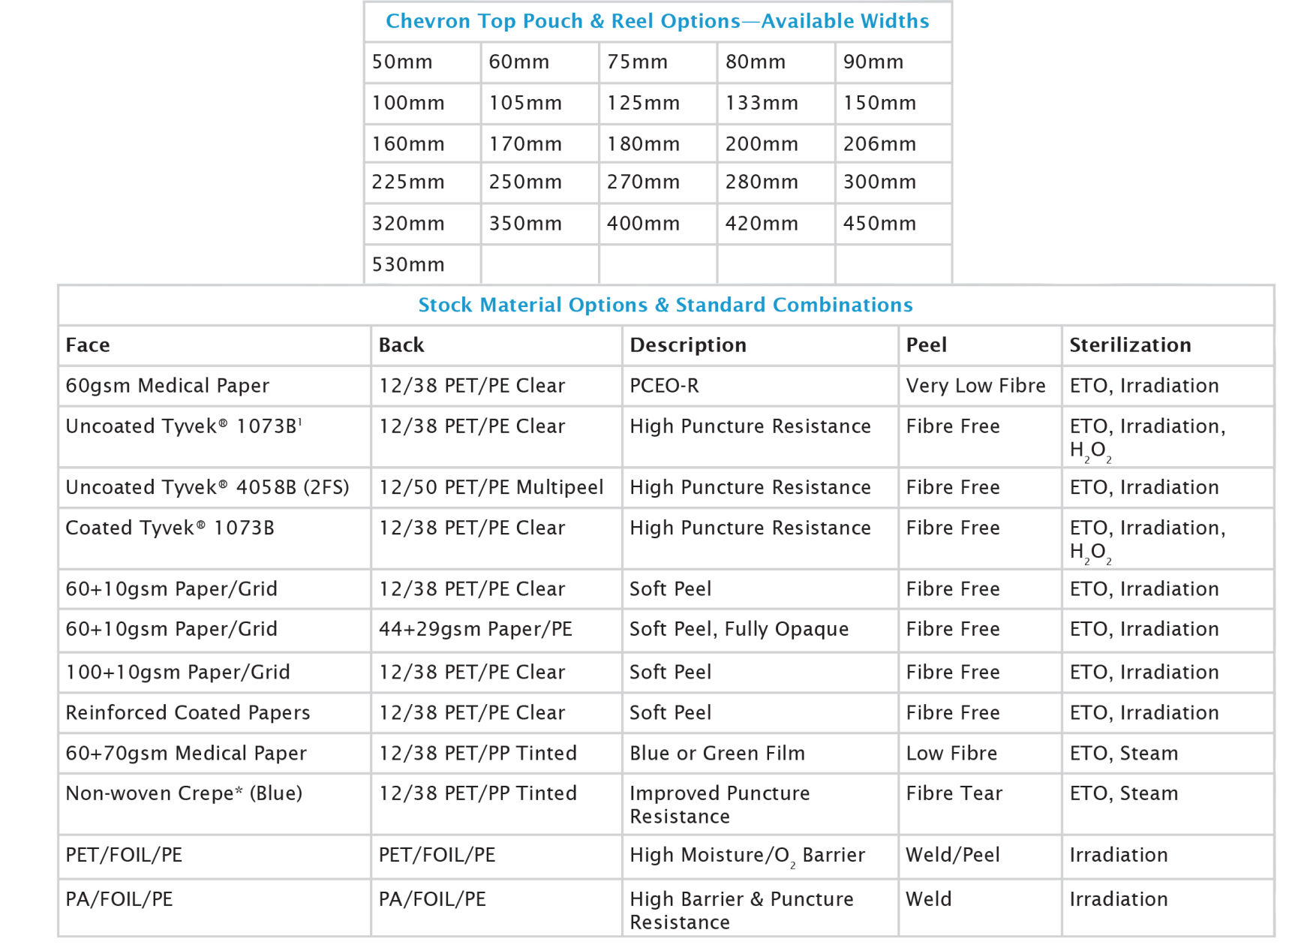Click the Chevron Top Pouch & Reel Options title

click(x=657, y=21)
